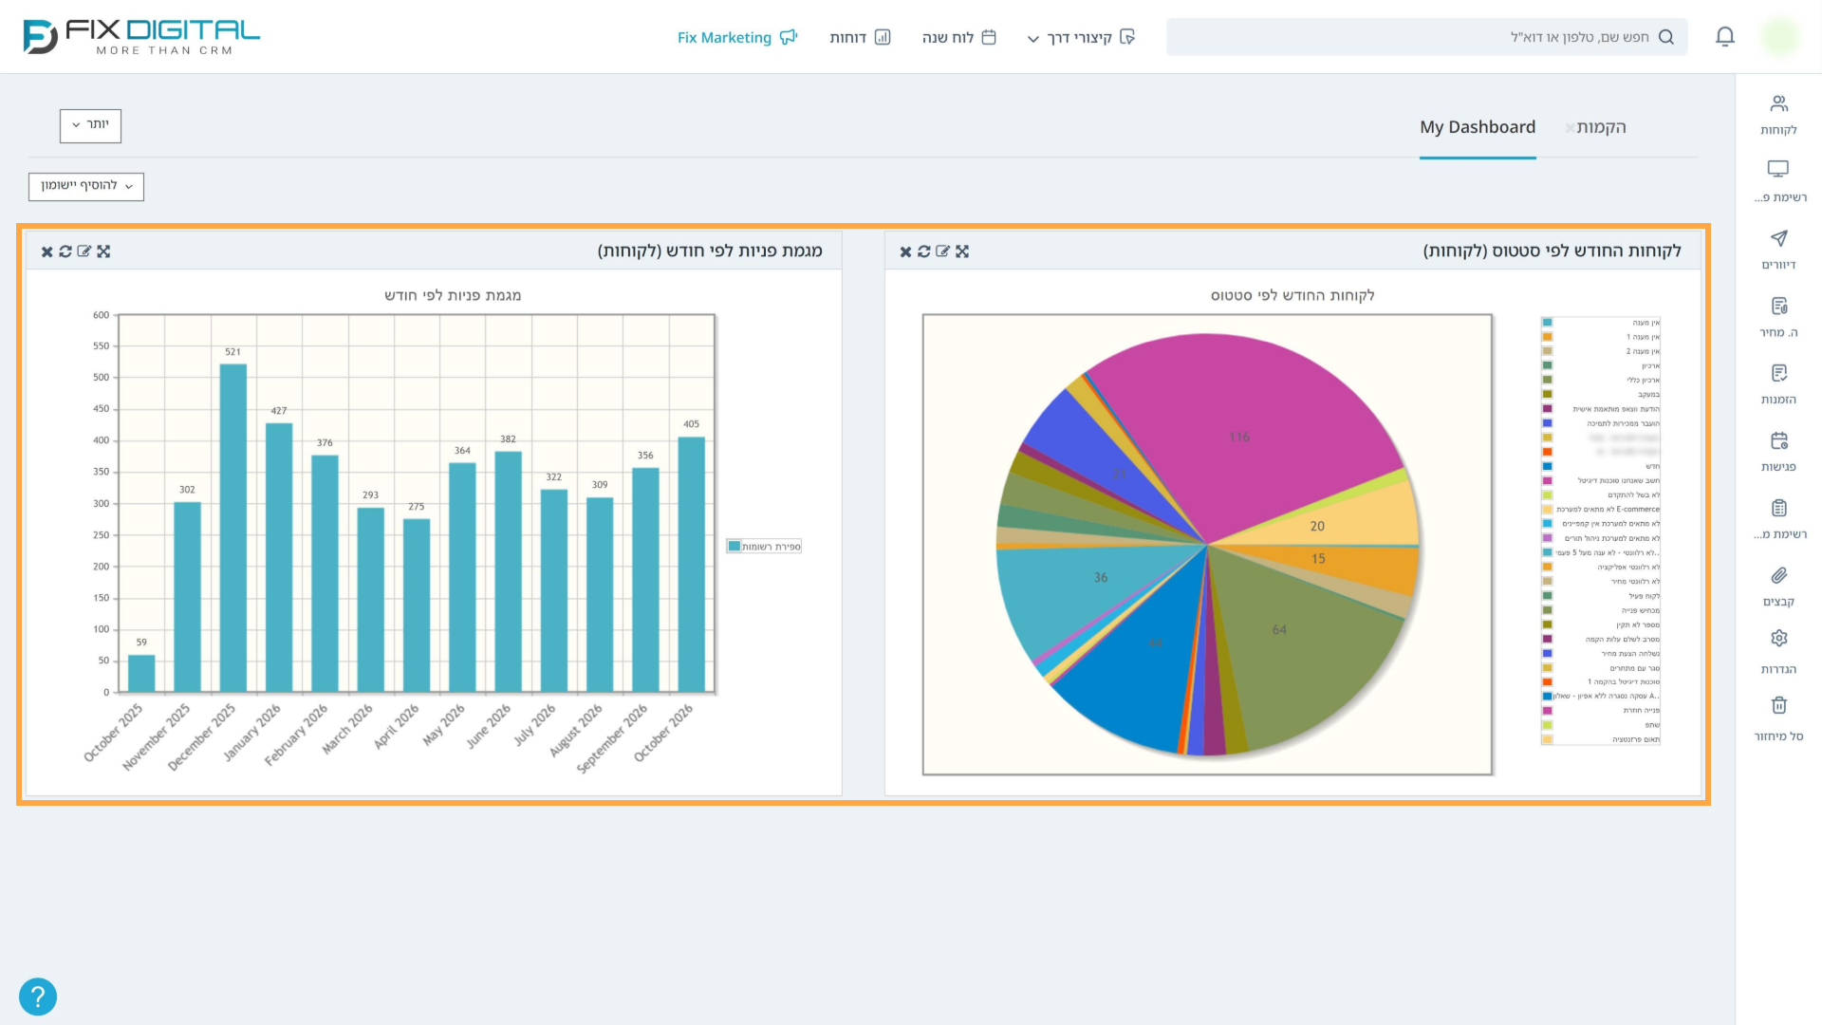
Task: Expand the קיצורי דרך shortcuts menu
Action: click(1081, 37)
